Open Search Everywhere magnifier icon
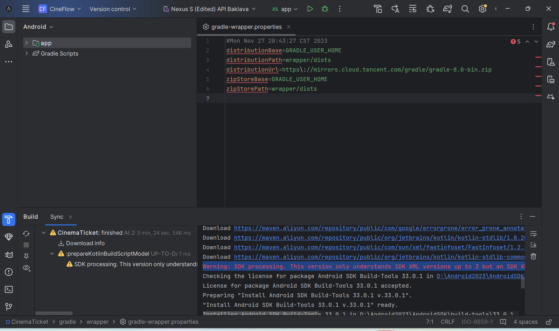 click(x=465, y=9)
